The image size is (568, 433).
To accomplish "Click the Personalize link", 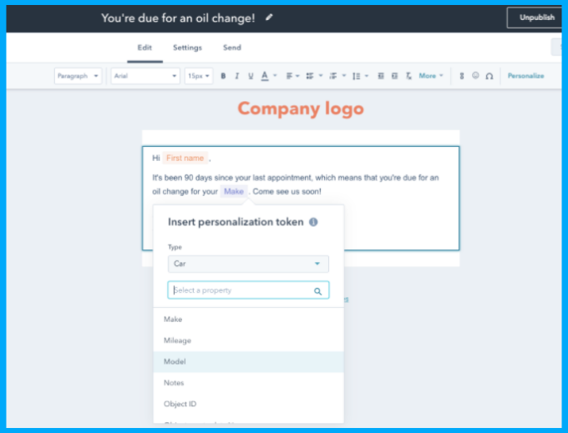I will click(525, 76).
